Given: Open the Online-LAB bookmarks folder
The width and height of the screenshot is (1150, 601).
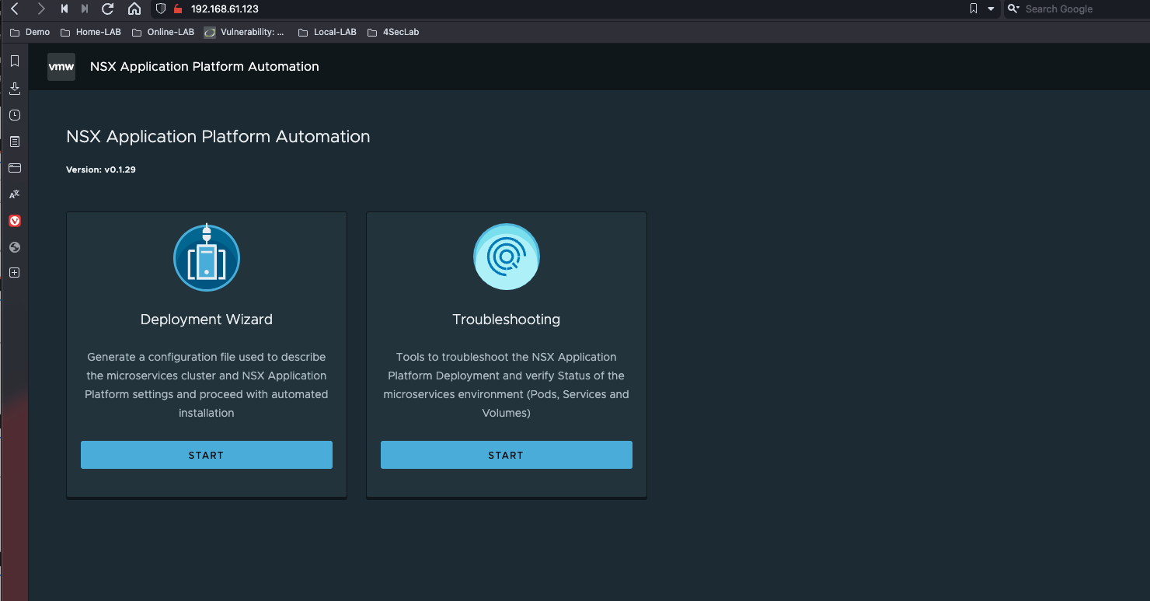Looking at the screenshot, I should click(163, 33).
